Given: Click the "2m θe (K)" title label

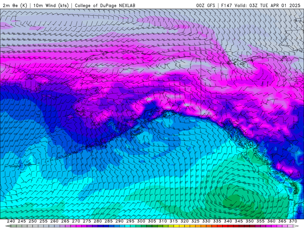Looking at the screenshot, I should [15, 5].
